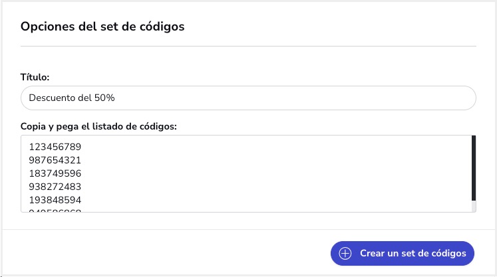Click the "Crear" word on the blue button
Image resolution: width=497 pixels, height=277 pixels.
373,253
